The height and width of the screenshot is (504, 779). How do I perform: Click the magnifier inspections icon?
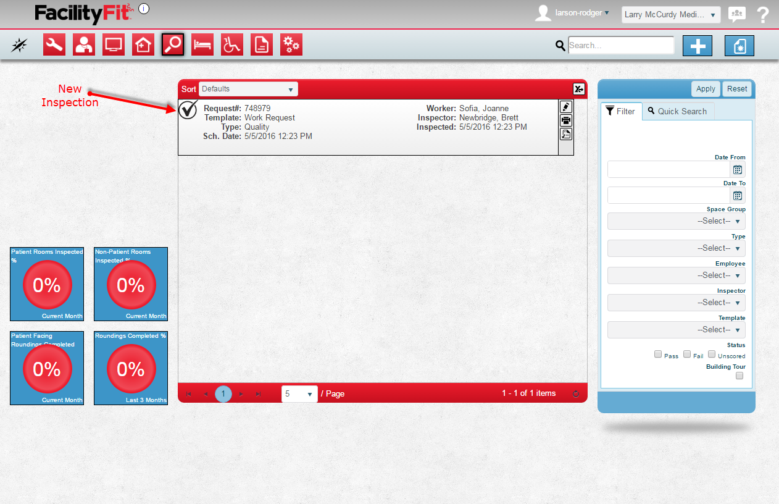click(173, 45)
